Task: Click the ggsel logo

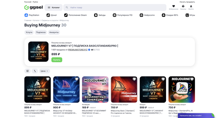Action: point(33,7)
